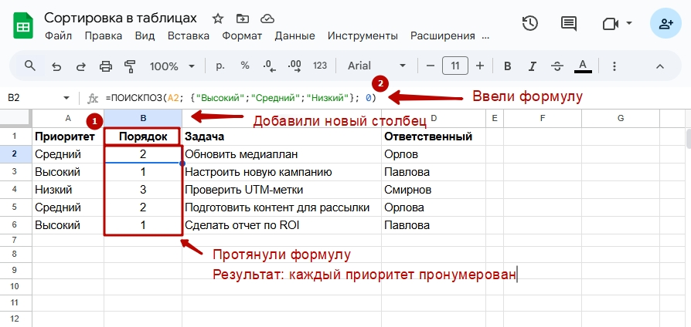Click the search magnifier icon in toolbar
691x327 pixels.
[30, 66]
